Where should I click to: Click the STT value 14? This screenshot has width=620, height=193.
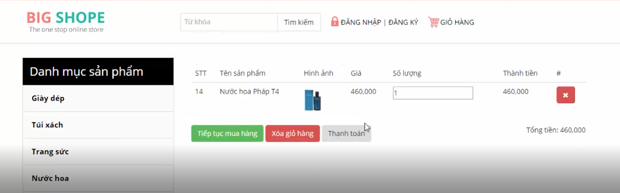click(x=199, y=91)
